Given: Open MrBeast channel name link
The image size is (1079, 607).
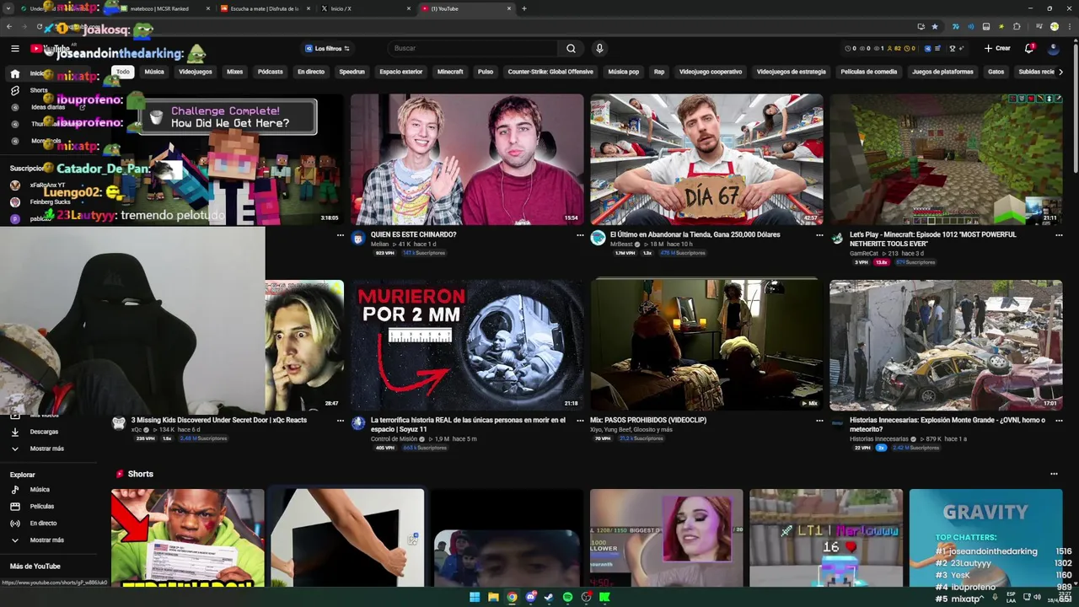Looking at the screenshot, I should [x=621, y=244].
